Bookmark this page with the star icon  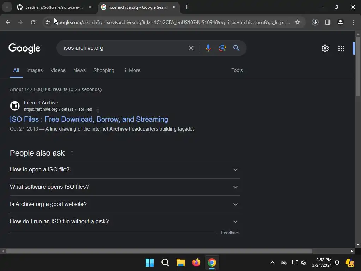[x=298, y=22]
